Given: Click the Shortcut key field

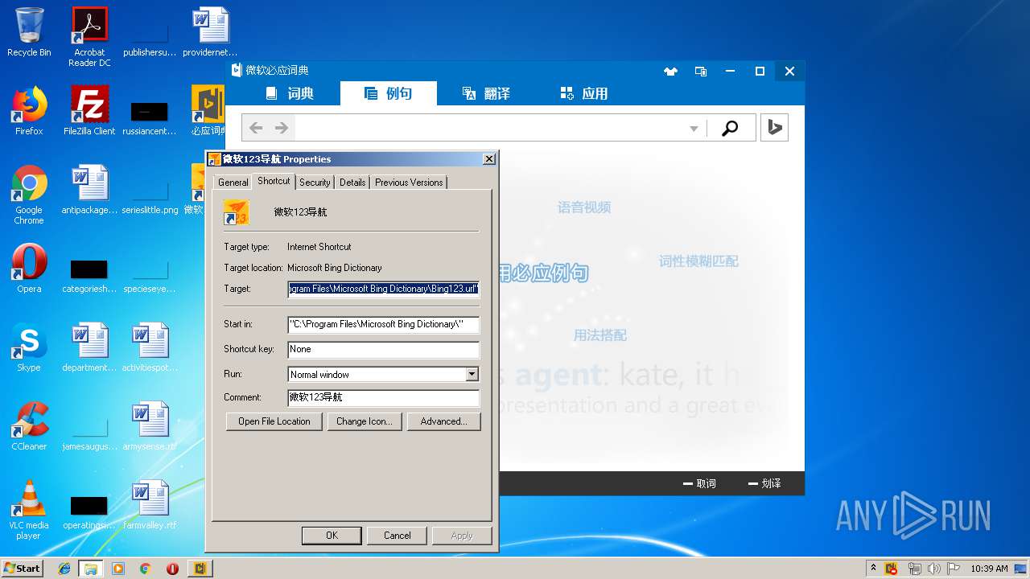Looking at the screenshot, I should point(384,349).
